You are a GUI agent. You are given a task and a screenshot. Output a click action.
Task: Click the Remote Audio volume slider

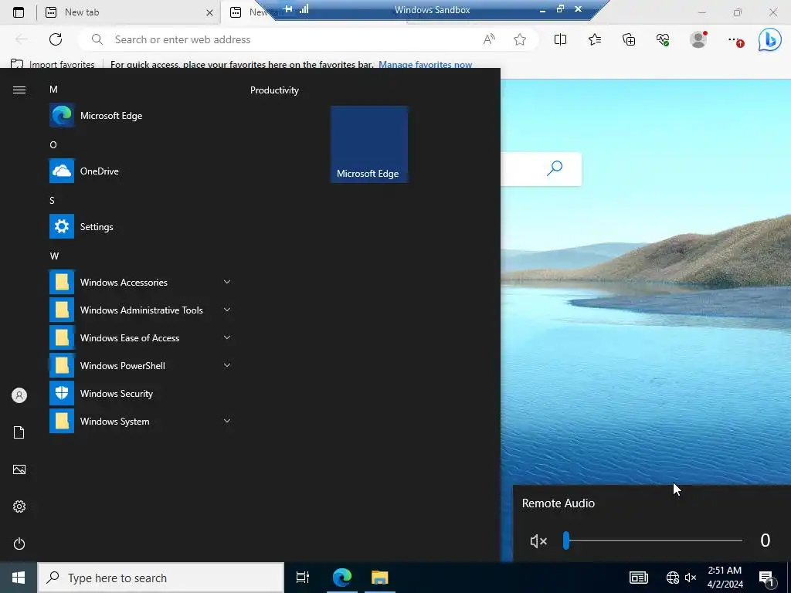coord(653,540)
